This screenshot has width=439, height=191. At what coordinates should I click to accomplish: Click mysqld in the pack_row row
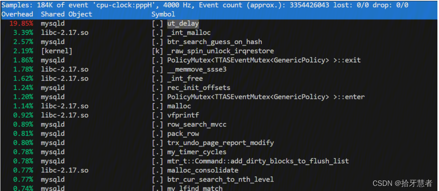pyautogui.click(x=53, y=134)
